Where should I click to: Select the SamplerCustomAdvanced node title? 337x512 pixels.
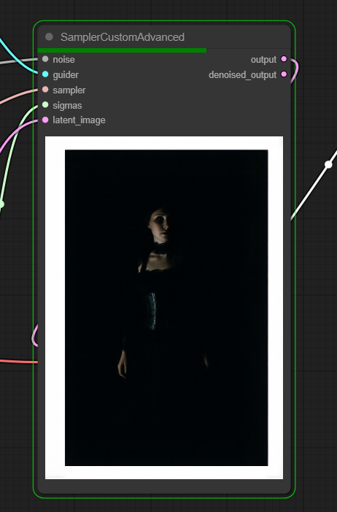point(123,37)
